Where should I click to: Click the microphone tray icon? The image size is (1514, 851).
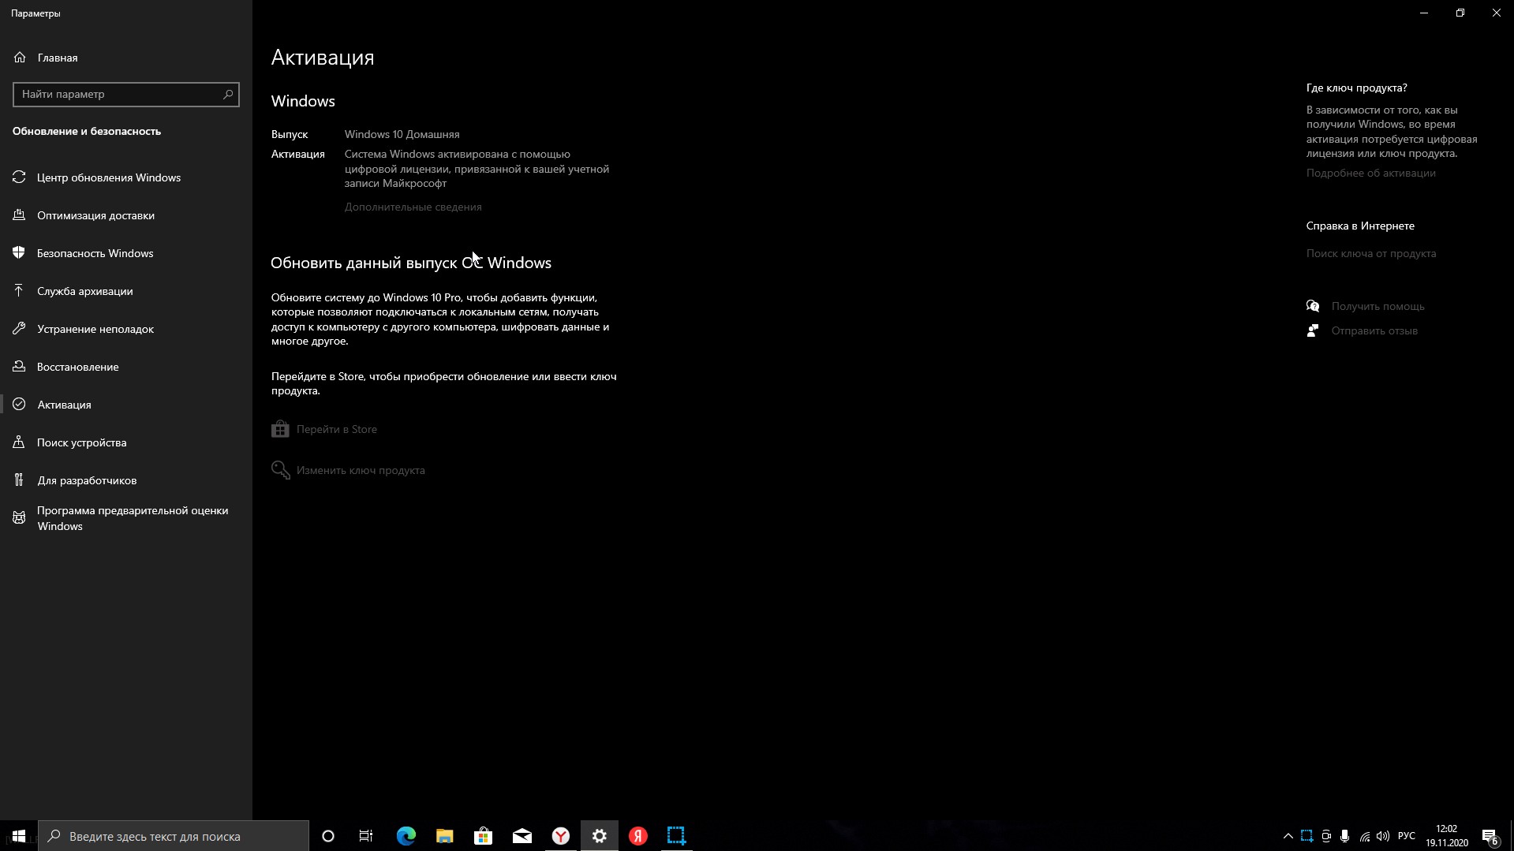pos(1345,836)
